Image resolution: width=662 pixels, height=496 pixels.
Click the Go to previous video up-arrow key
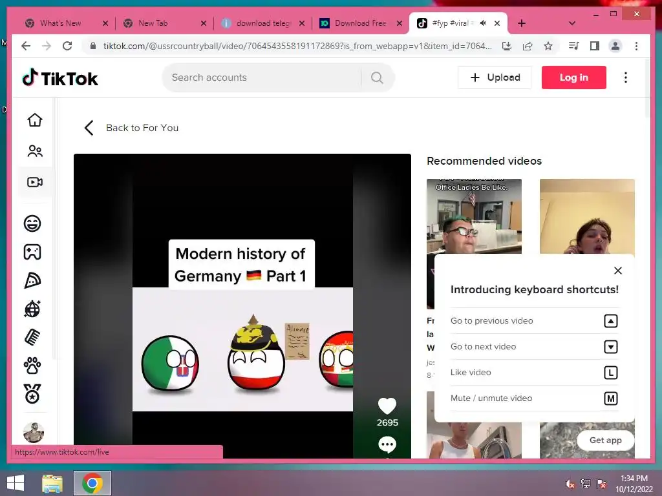pyautogui.click(x=610, y=321)
